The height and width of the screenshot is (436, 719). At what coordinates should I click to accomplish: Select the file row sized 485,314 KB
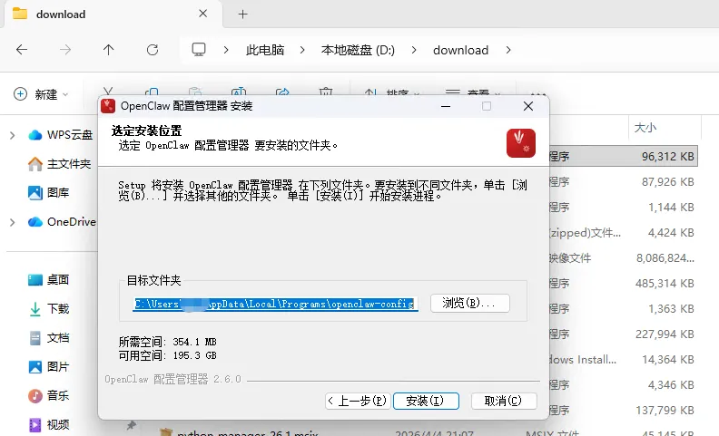point(624,284)
